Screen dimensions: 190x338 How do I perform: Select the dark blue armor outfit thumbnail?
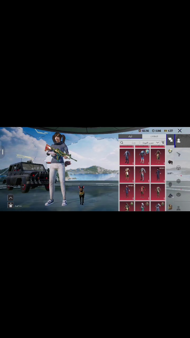point(127,157)
